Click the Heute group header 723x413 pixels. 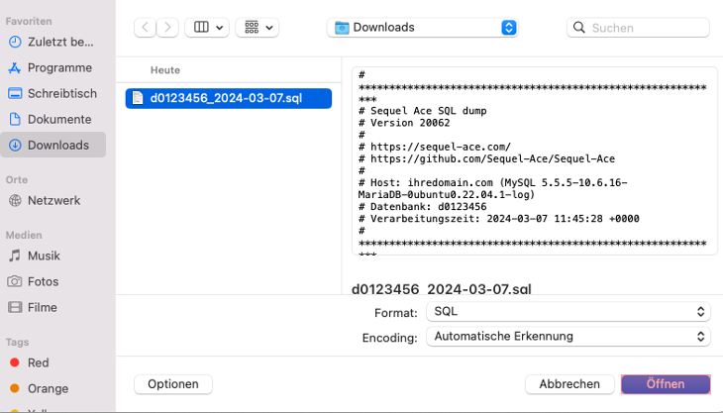[x=165, y=70]
